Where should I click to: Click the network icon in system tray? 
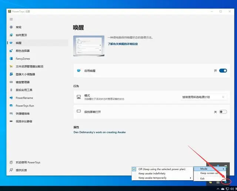(227, 189)
